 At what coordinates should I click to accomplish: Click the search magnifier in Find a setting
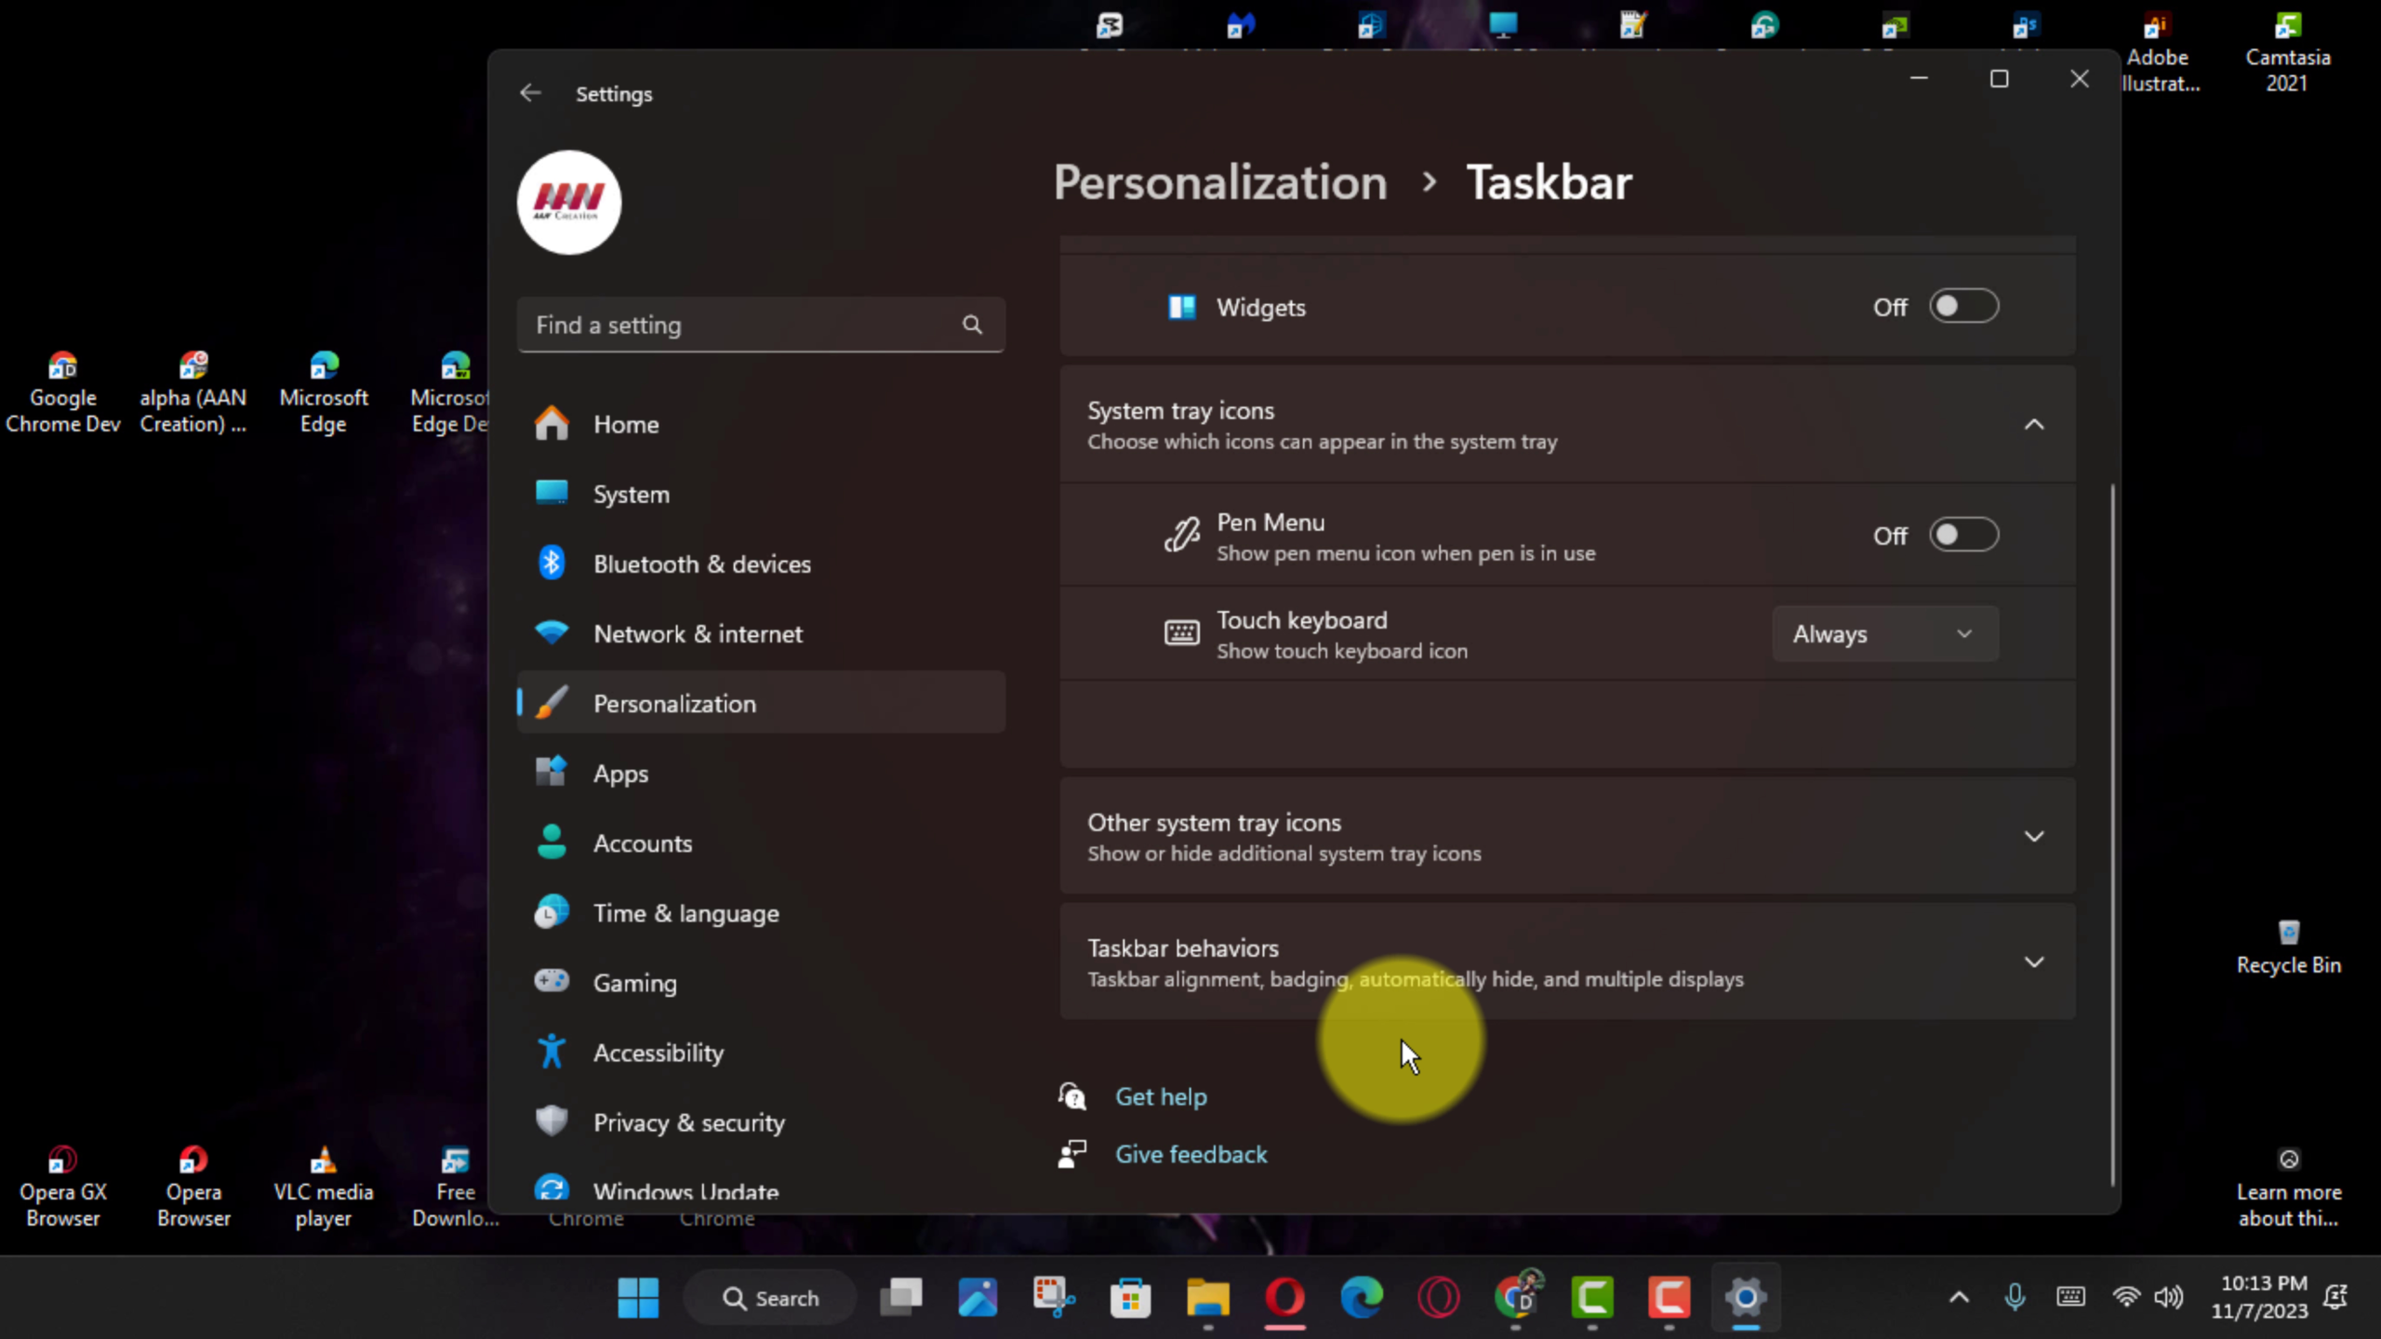pos(972,325)
